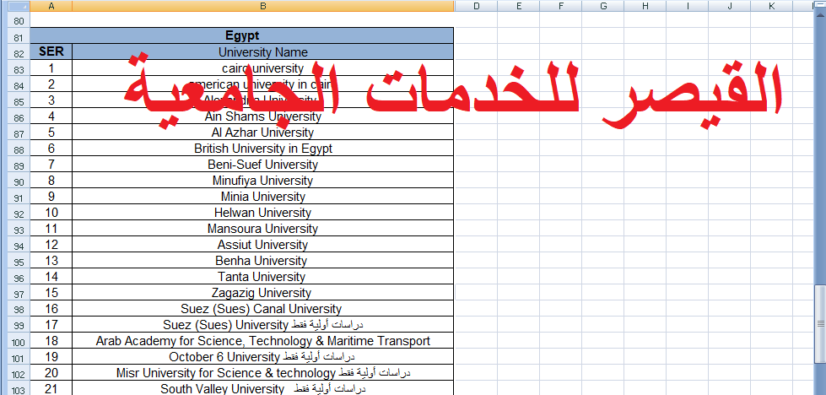This screenshot has height=395, width=826.
Task: Select column G header
Action: (603, 6)
